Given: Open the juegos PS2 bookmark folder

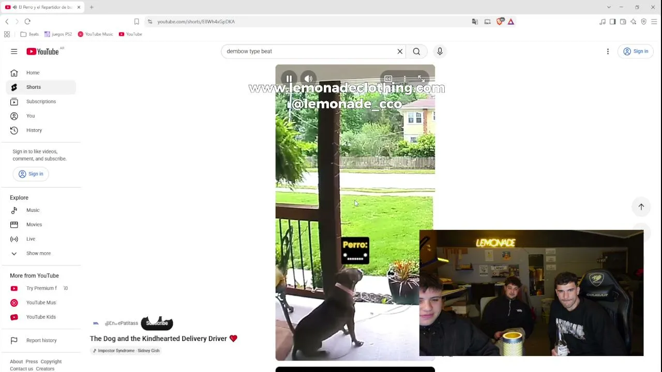Looking at the screenshot, I should pyautogui.click(x=58, y=34).
